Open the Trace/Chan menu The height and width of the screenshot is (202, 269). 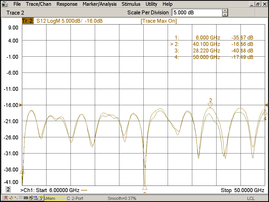tap(38, 4)
